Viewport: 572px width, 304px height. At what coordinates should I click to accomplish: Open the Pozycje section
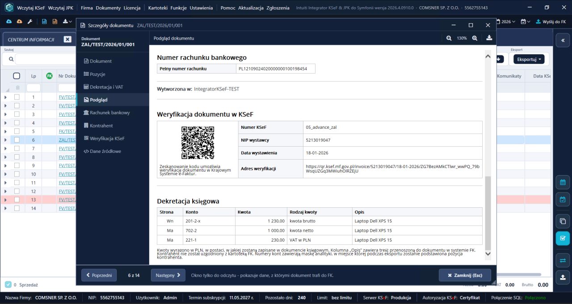(x=113, y=74)
